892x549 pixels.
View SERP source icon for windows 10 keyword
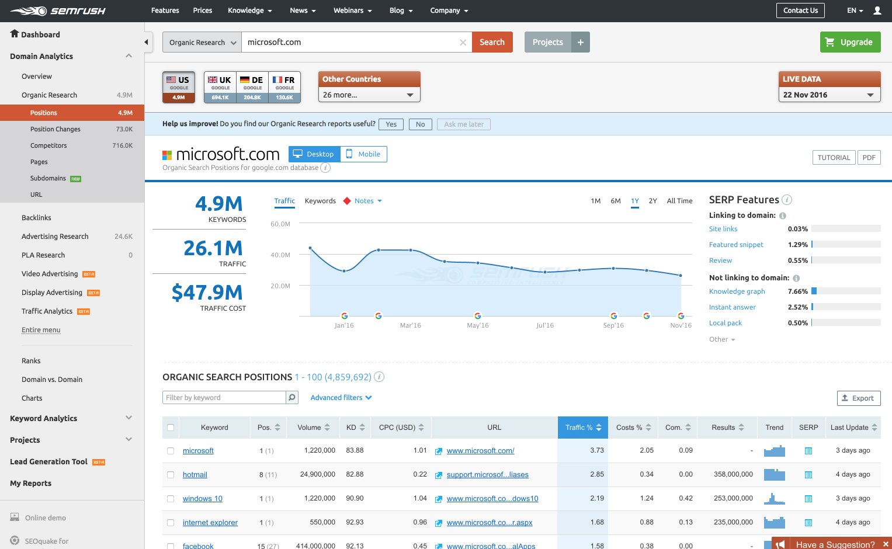pos(808,499)
